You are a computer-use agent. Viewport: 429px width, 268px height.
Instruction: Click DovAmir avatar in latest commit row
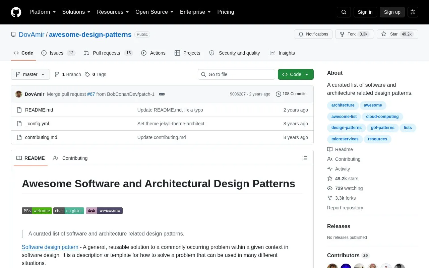coord(19,94)
